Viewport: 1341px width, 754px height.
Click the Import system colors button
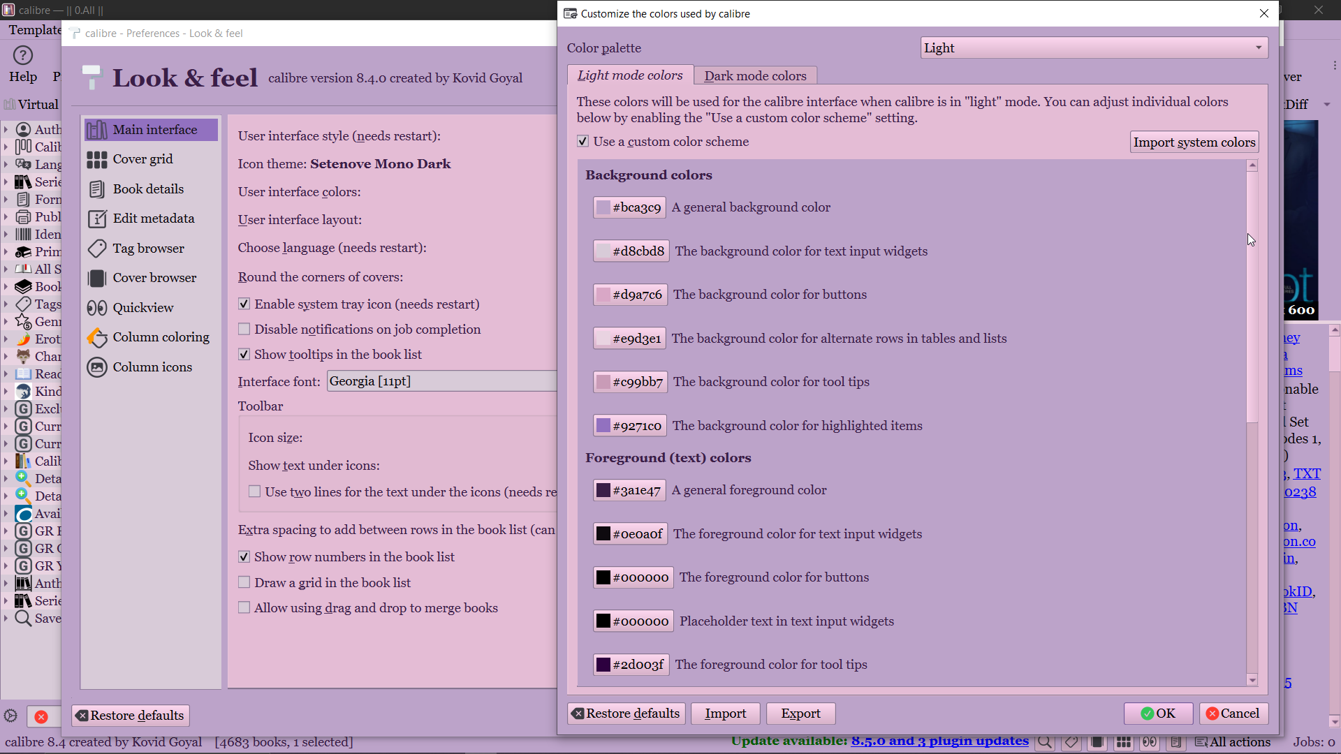tap(1194, 142)
